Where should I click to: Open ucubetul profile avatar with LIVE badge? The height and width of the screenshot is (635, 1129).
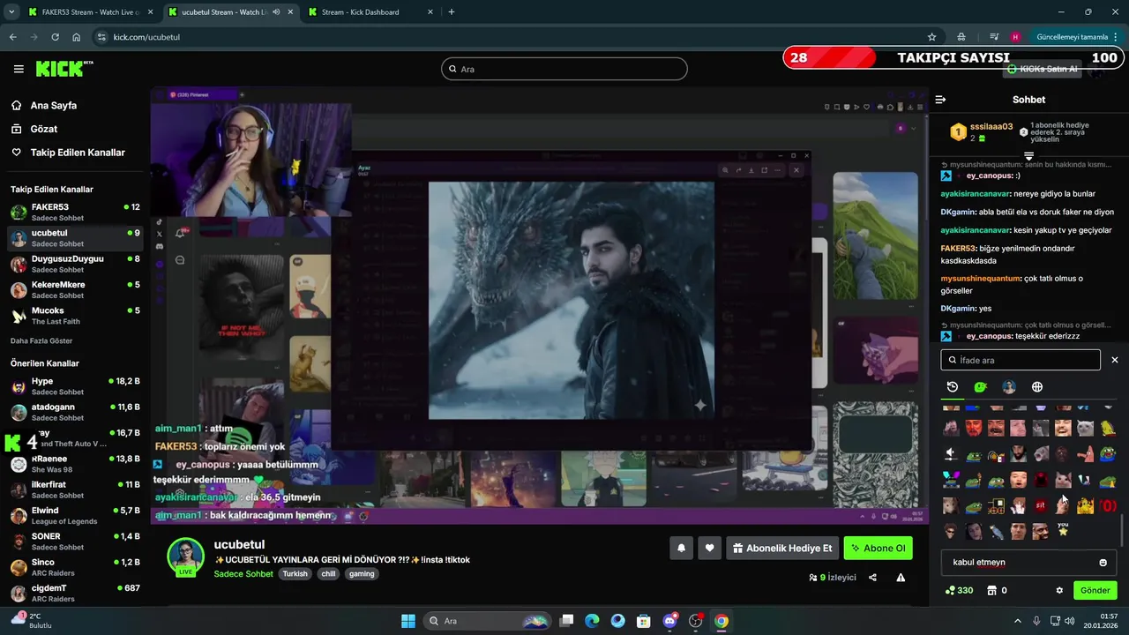coord(185,557)
